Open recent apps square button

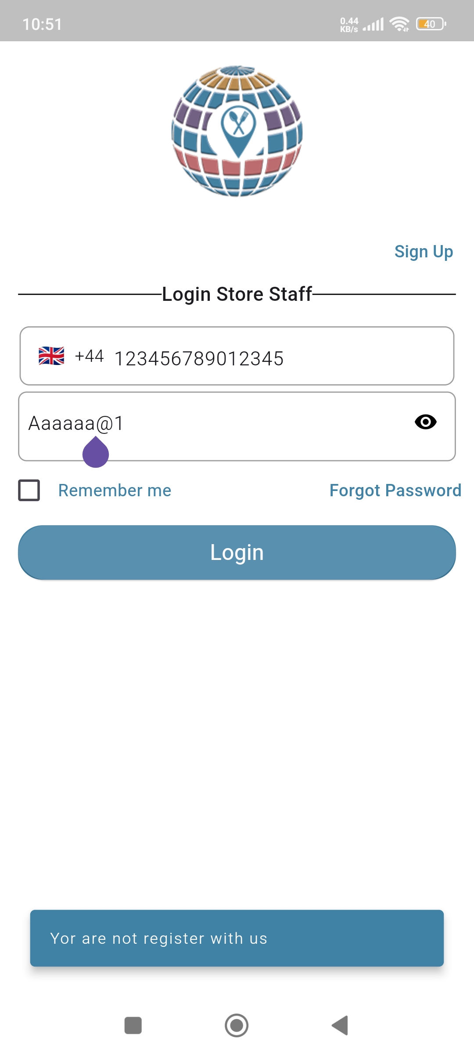point(133,1025)
